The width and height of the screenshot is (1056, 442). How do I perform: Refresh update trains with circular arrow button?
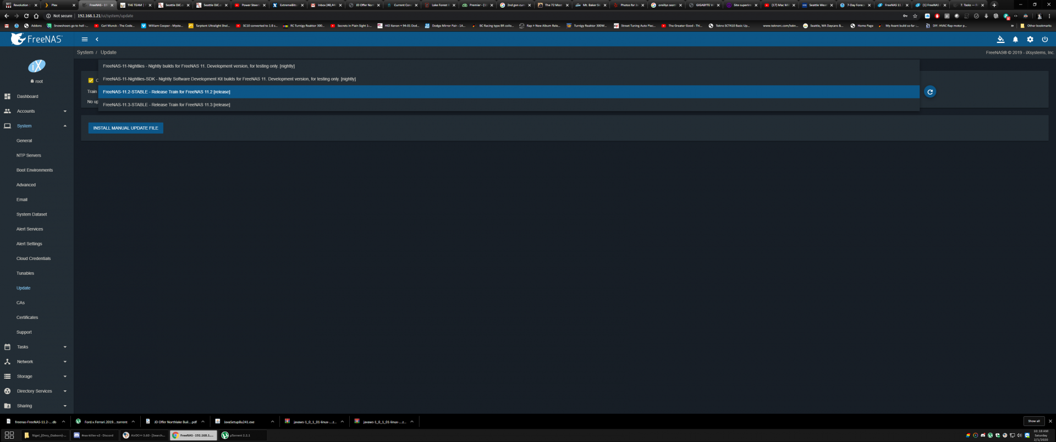click(x=930, y=92)
